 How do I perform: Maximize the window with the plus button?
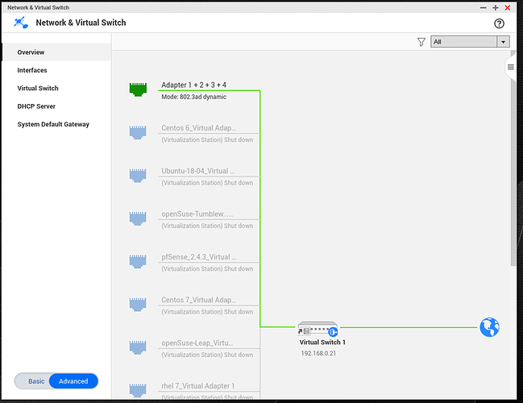[496, 8]
